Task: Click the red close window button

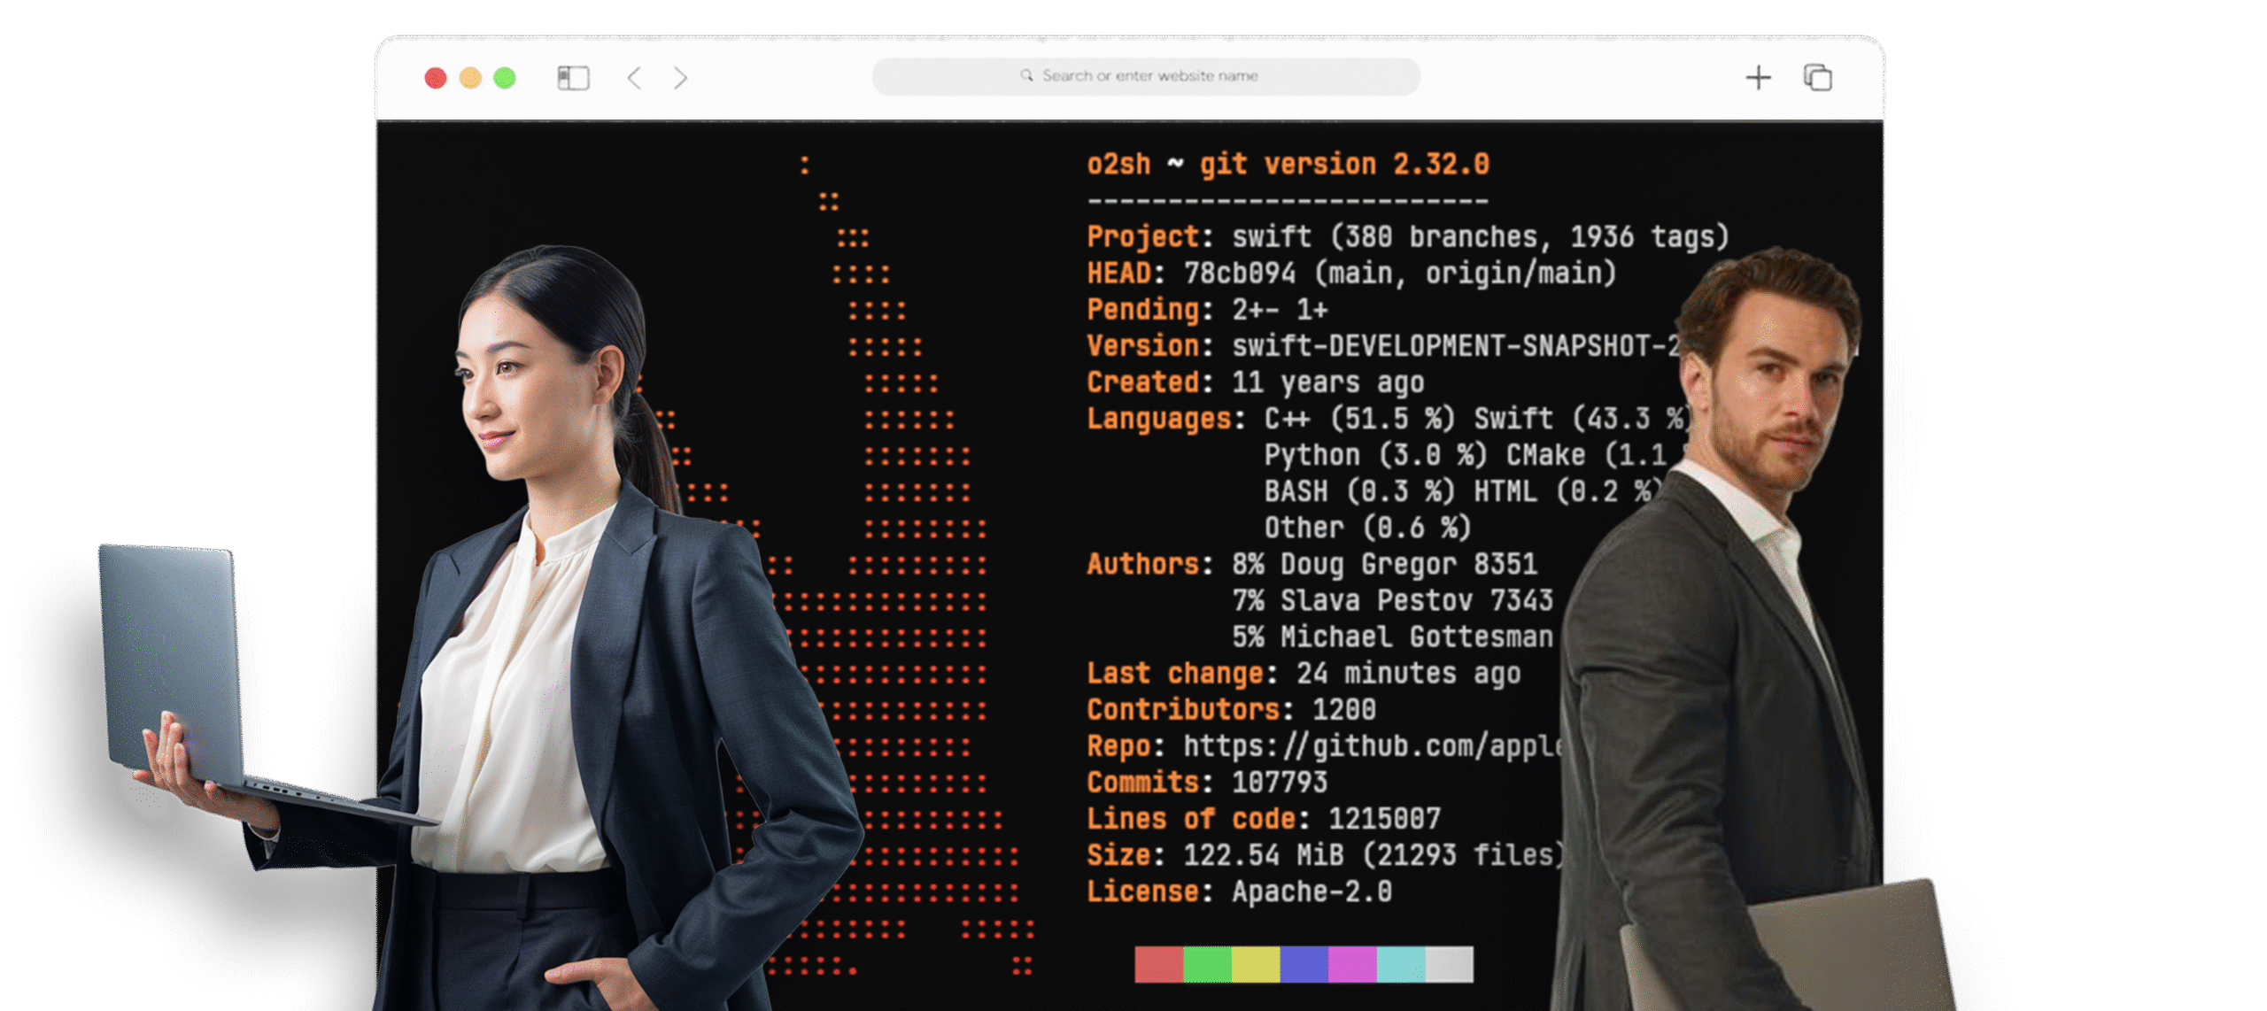Action: [x=436, y=78]
